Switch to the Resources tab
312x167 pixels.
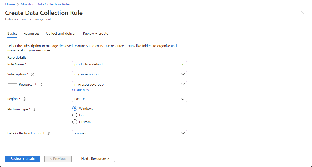[31, 34]
